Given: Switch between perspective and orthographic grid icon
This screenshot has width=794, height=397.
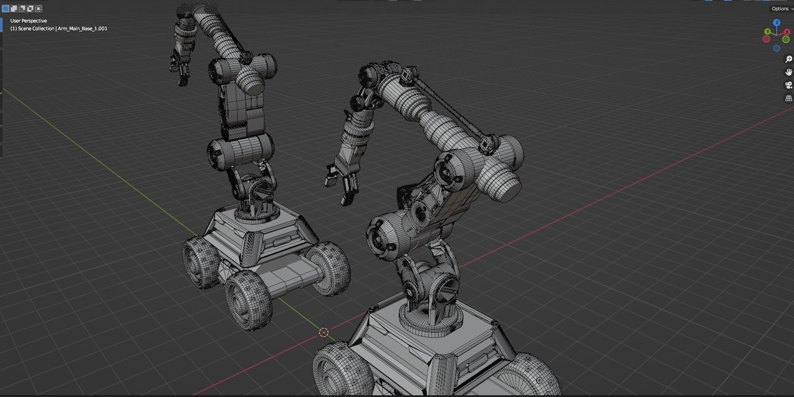Looking at the screenshot, I should (x=788, y=98).
